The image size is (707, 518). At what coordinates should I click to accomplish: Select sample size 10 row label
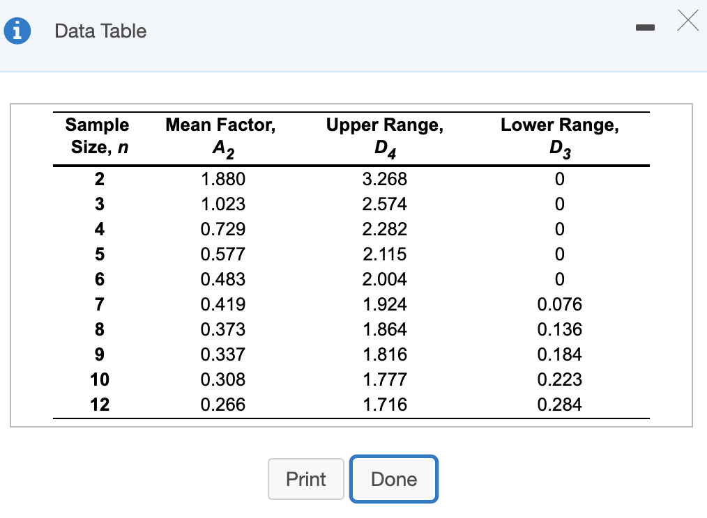pos(99,379)
